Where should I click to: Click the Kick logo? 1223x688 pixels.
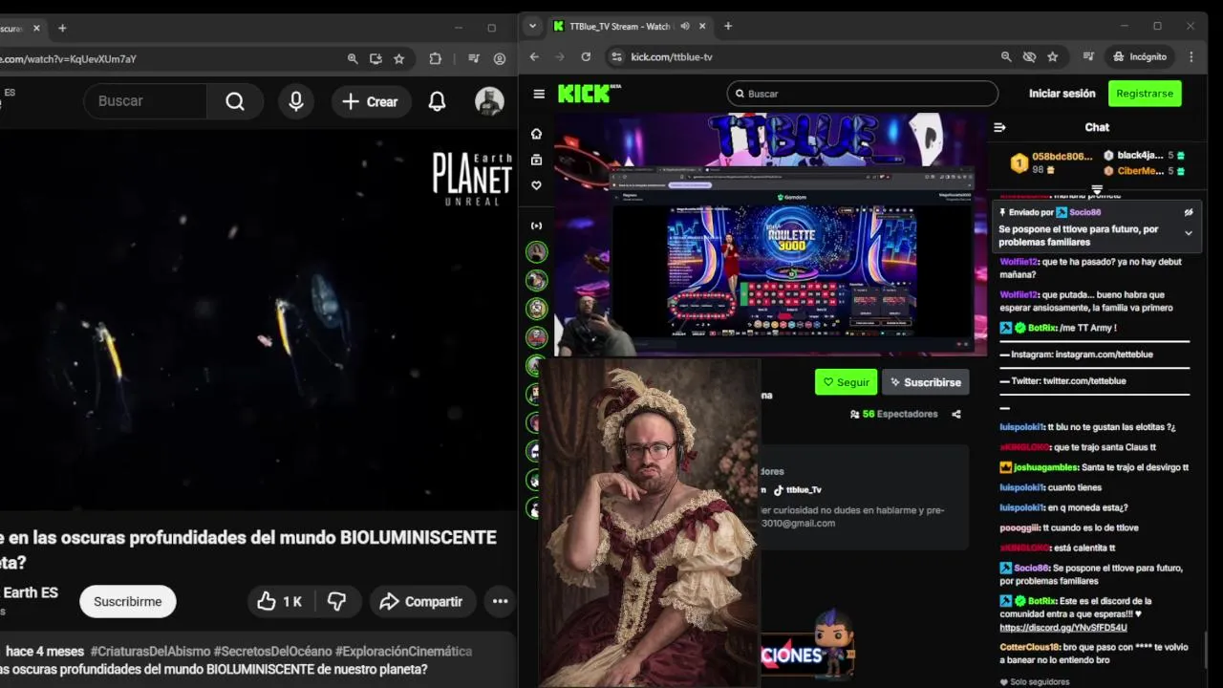coord(590,94)
